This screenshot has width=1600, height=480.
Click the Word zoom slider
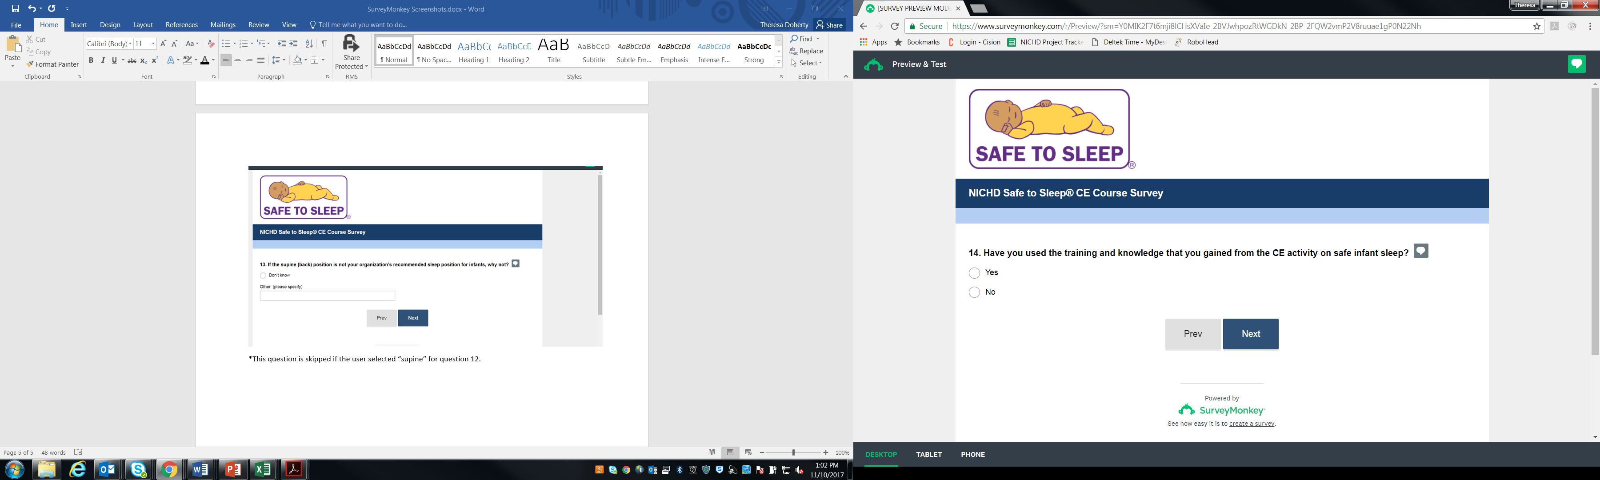[x=794, y=453]
